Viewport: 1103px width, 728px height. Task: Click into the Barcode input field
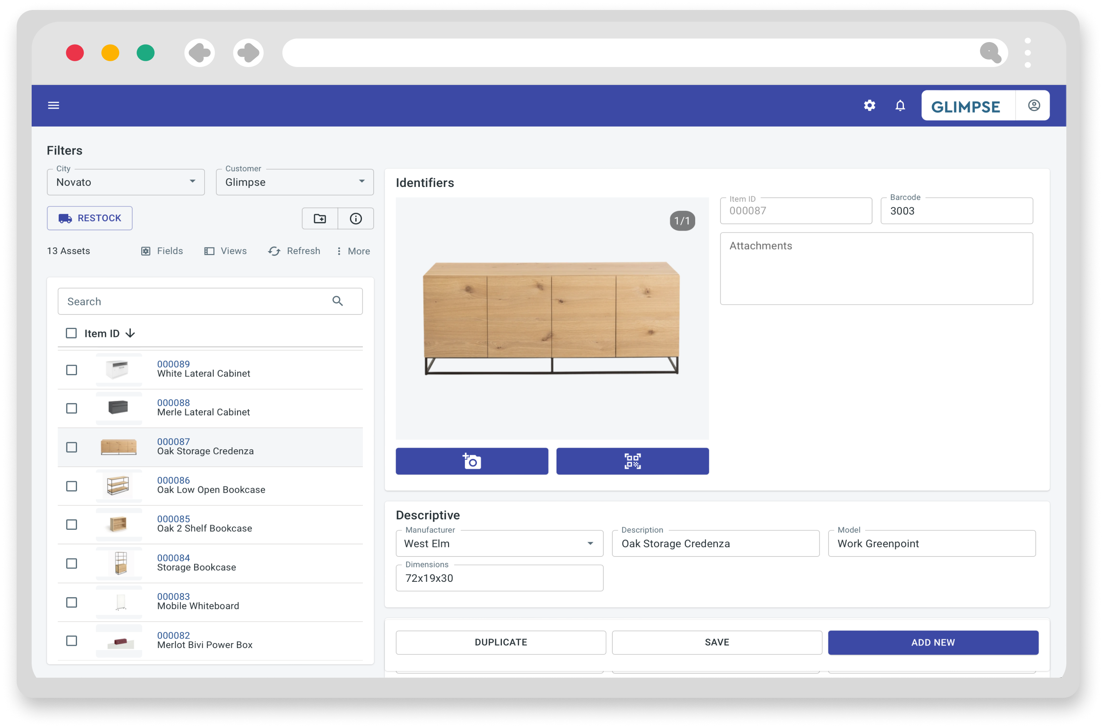point(956,211)
